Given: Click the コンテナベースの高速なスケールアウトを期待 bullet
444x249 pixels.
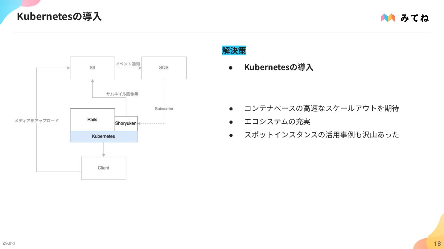Looking at the screenshot, I should tap(322, 108).
